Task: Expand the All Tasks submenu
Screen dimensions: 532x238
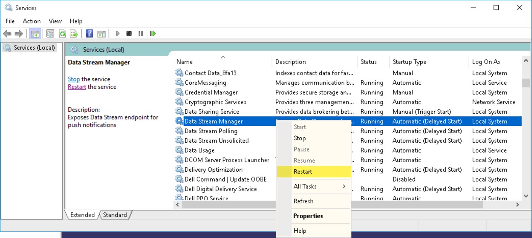Action: (314, 187)
